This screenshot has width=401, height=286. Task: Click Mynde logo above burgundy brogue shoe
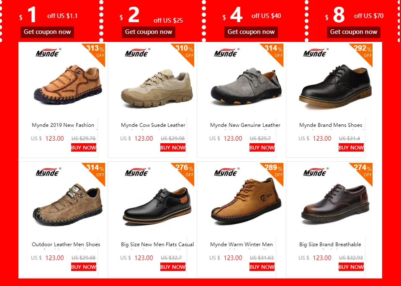(316, 172)
